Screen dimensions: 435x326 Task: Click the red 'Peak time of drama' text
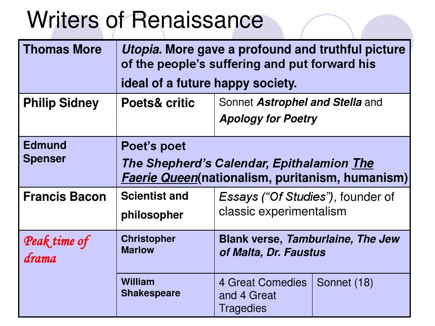(x=57, y=250)
